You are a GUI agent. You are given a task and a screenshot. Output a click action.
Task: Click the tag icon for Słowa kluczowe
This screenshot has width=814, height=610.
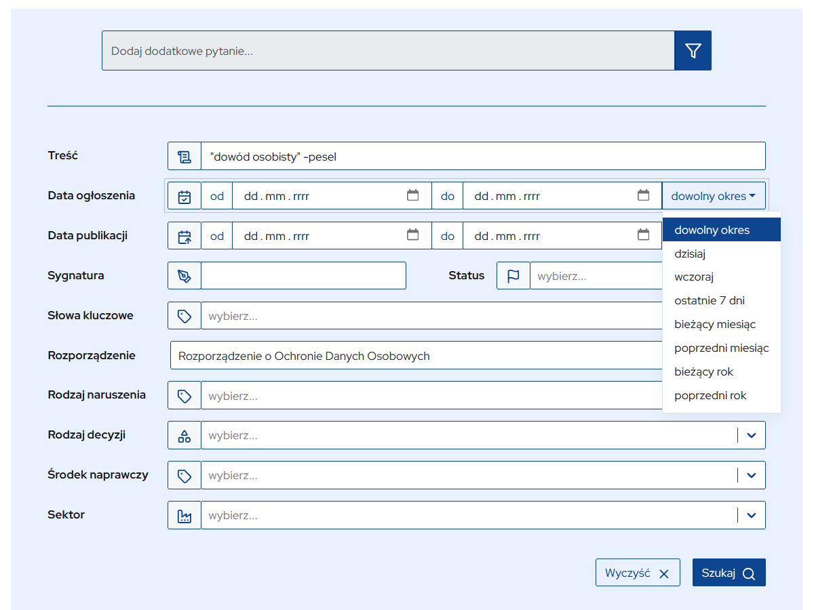185,316
